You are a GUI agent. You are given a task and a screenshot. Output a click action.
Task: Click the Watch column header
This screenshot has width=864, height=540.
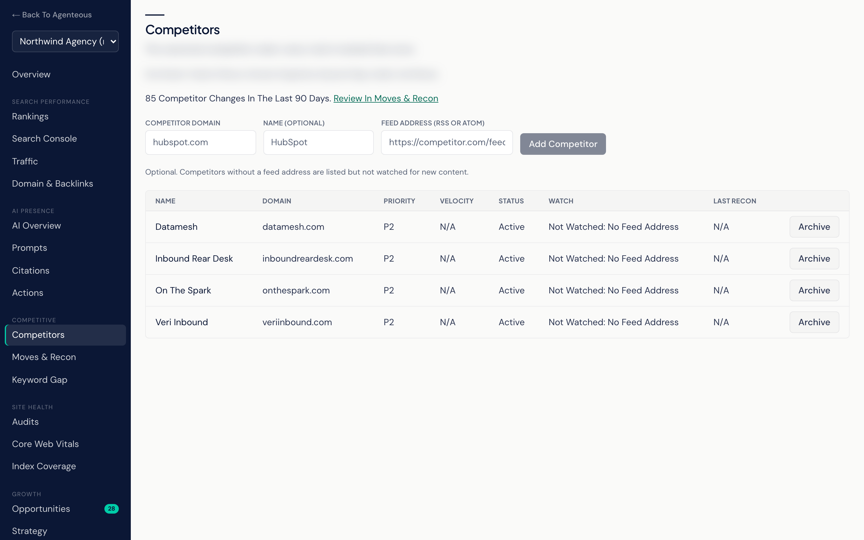click(560, 201)
